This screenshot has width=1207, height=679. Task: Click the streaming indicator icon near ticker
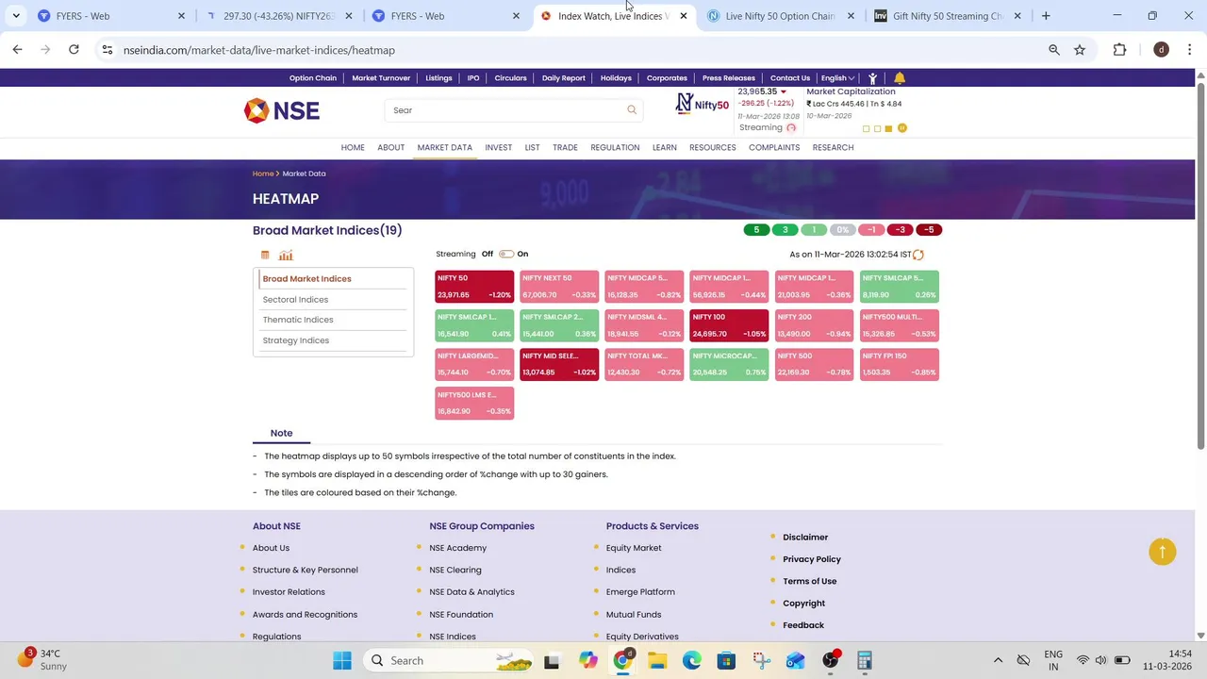(x=791, y=128)
